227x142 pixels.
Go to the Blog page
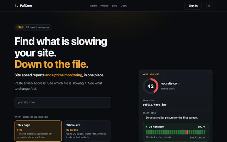point(115,6)
